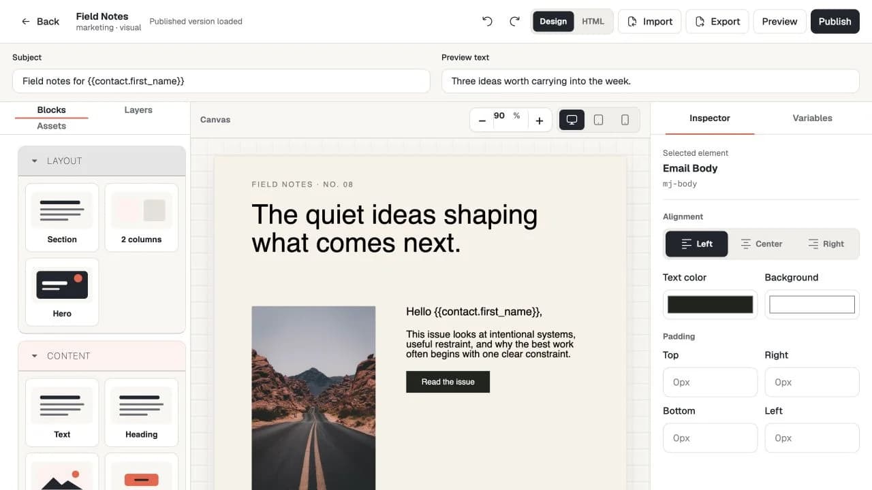This screenshot has height=490, width=872.
Task: Select the Hero block
Action: coord(62,292)
